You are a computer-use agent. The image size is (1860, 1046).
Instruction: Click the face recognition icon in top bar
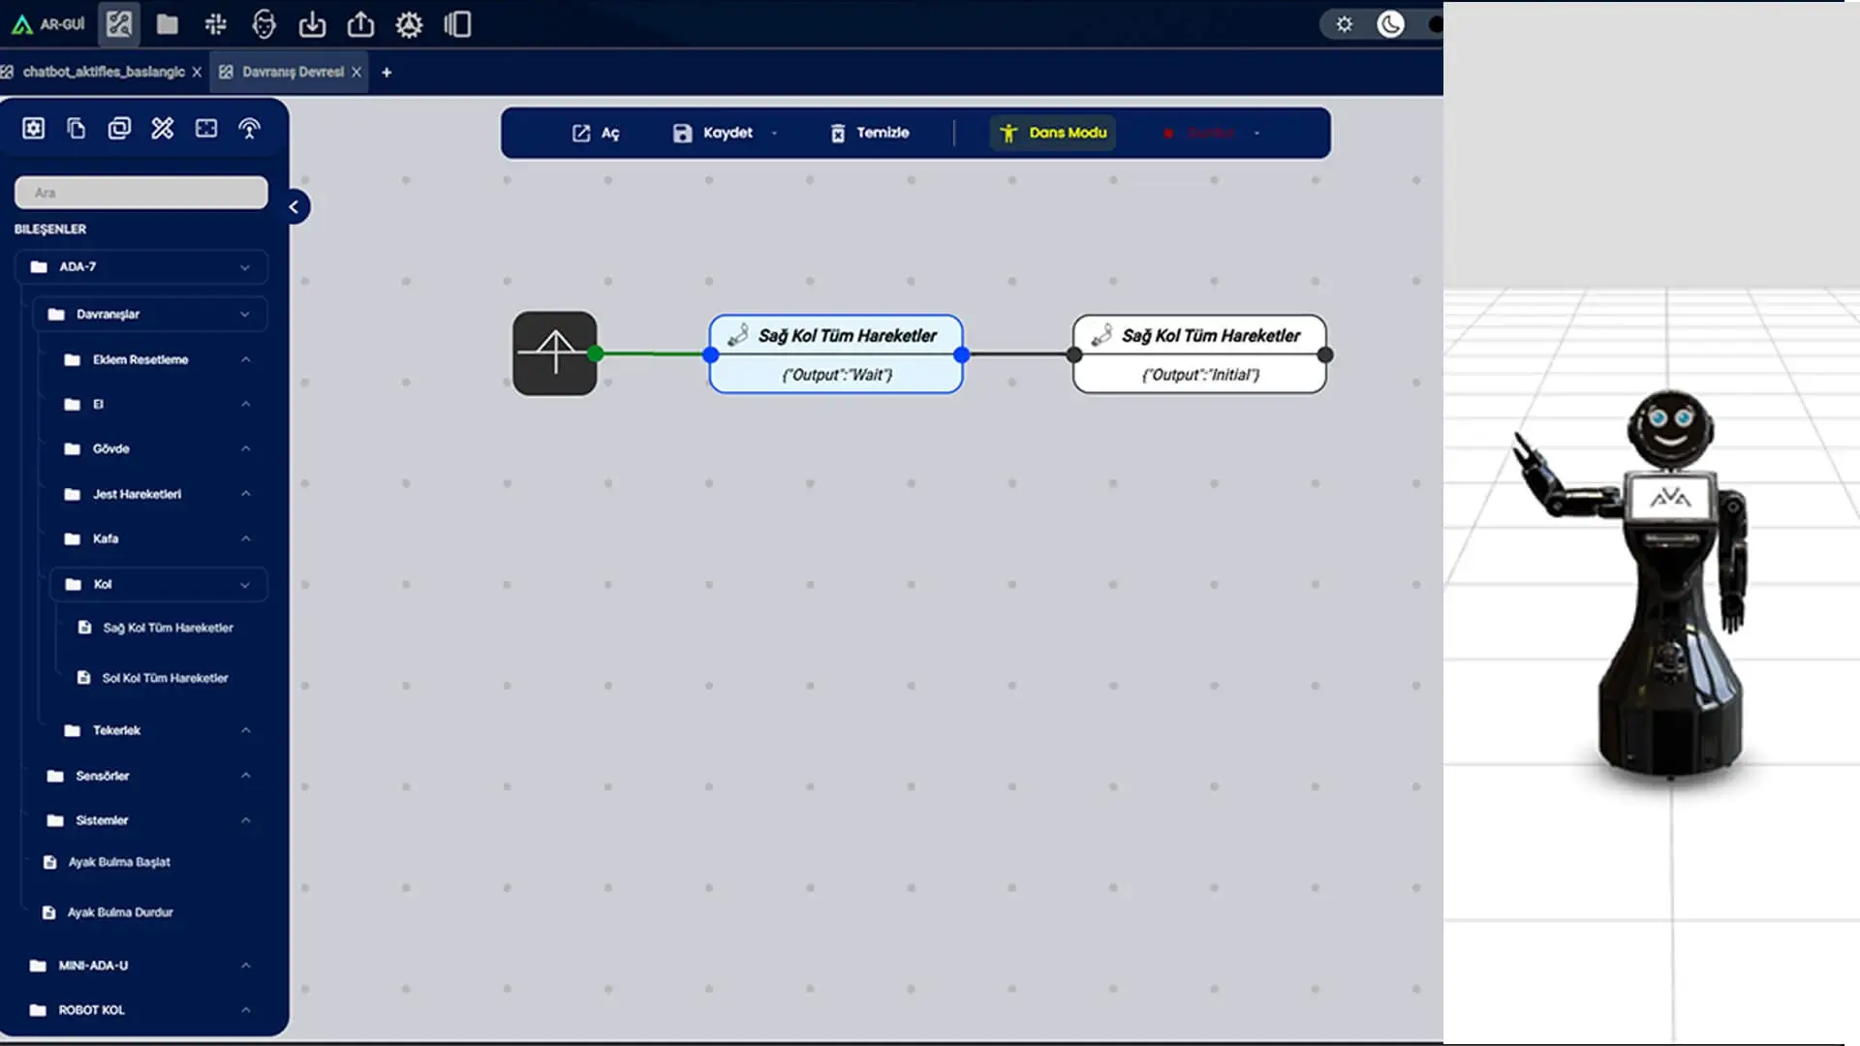[x=263, y=24]
